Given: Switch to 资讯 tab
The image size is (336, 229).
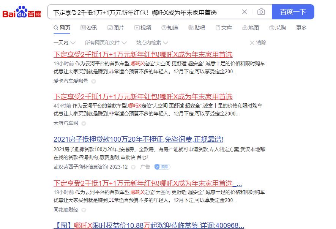Looking at the screenshot, I should [89, 28].
